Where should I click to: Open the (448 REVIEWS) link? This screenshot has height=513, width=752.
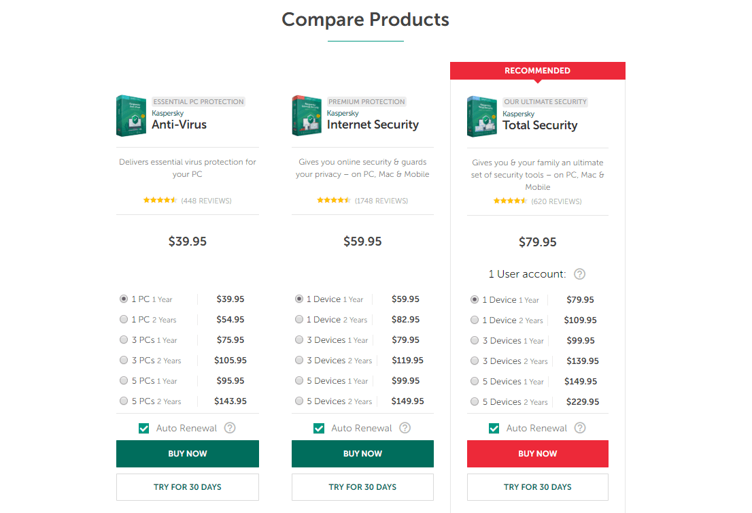pos(206,201)
